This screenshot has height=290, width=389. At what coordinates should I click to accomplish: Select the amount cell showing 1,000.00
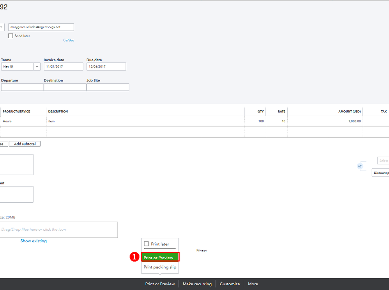pyautogui.click(x=325, y=121)
